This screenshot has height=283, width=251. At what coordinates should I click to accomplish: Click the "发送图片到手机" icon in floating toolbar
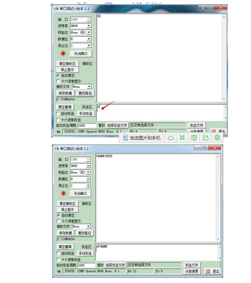(141, 138)
